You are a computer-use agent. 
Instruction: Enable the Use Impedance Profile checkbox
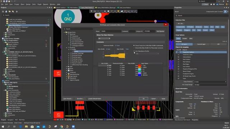pos(134,51)
